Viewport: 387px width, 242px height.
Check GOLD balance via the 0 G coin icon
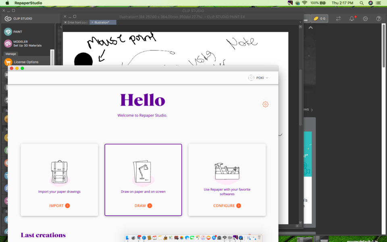[x=320, y=18]
